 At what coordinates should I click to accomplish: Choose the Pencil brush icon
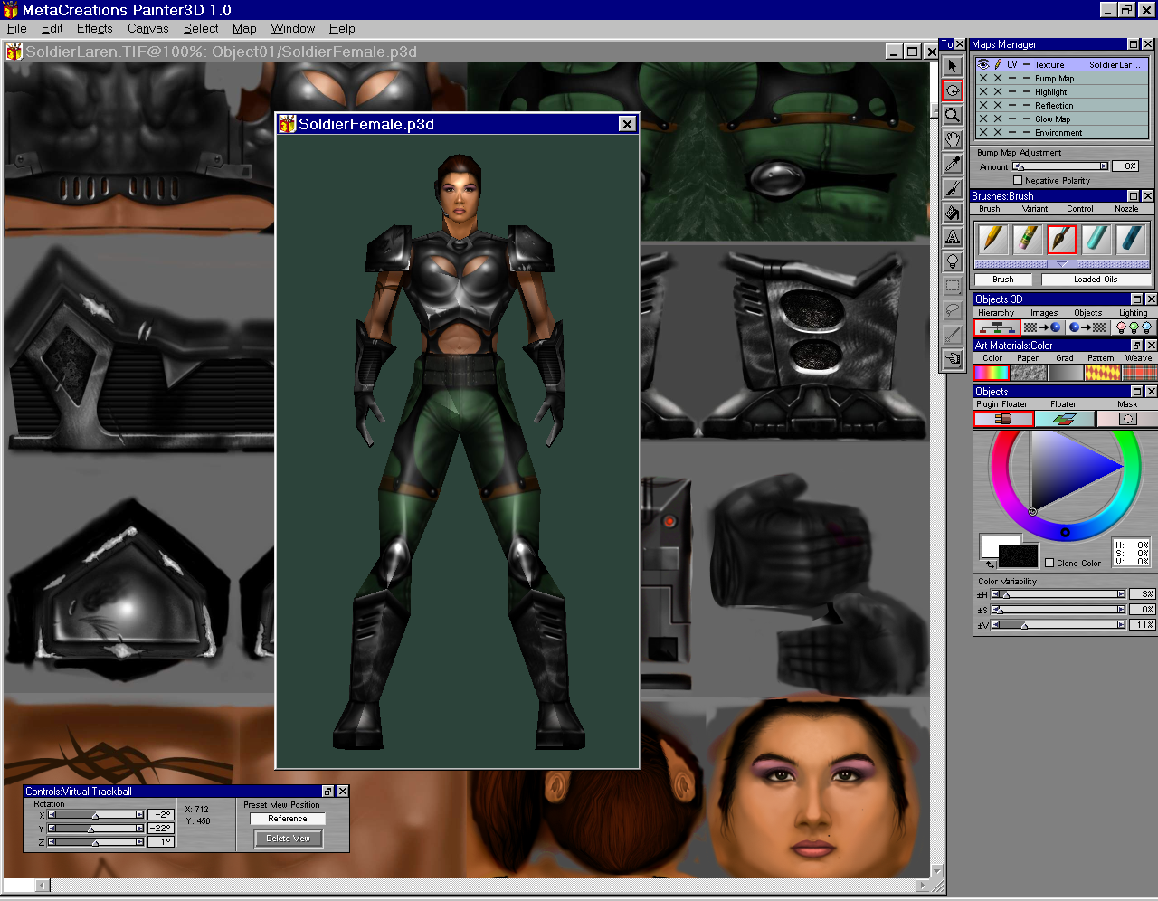point(992,239)
